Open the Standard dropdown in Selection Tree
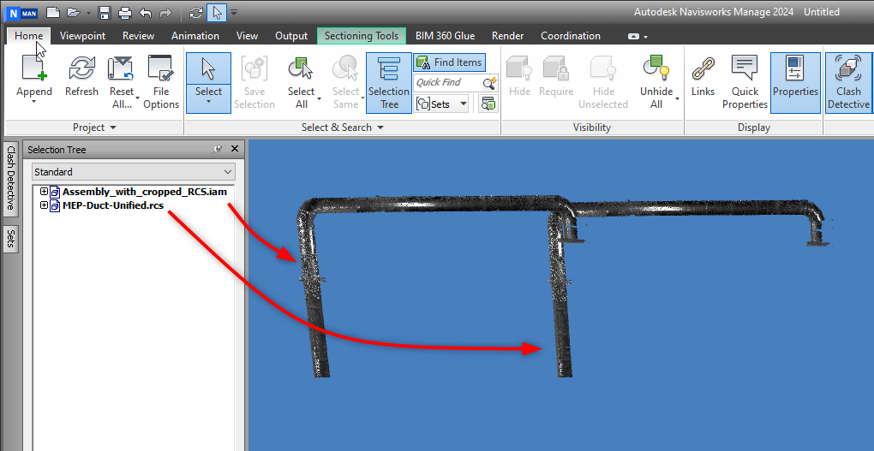This screenshot has height=451, width=874. tap(133, 172)
